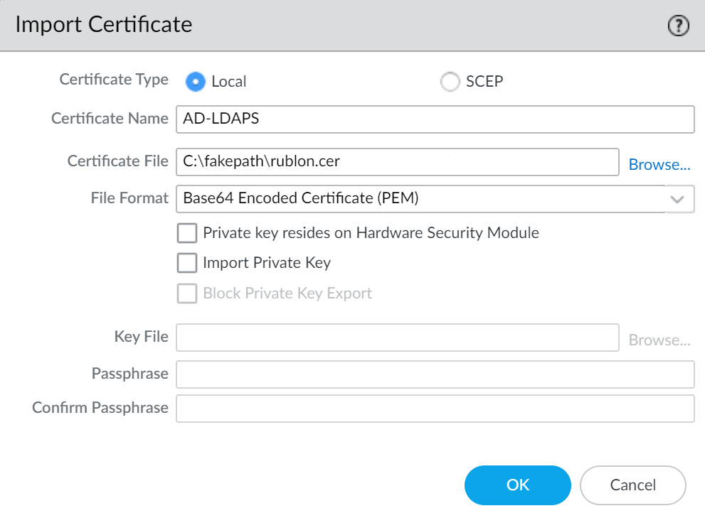
Task: Focus the Confirm Passphrase input field
Action: [434, 409]
